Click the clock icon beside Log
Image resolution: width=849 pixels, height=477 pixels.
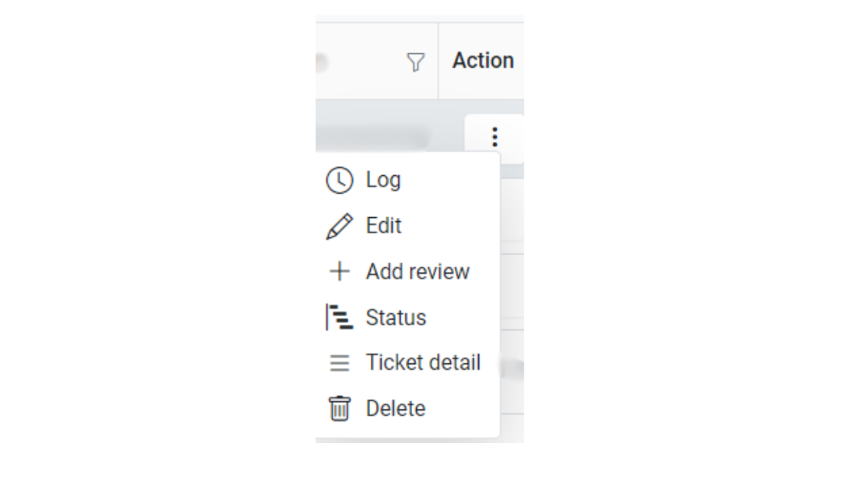(339, 180)
